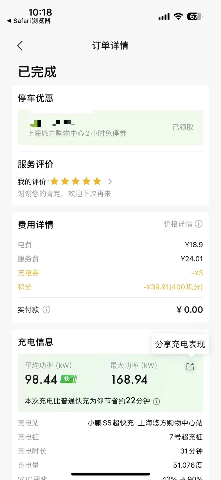The height and width of the screenshot is (480, 221).
Task: Tap the share charging performance icon
Action: tap(190, 366)
